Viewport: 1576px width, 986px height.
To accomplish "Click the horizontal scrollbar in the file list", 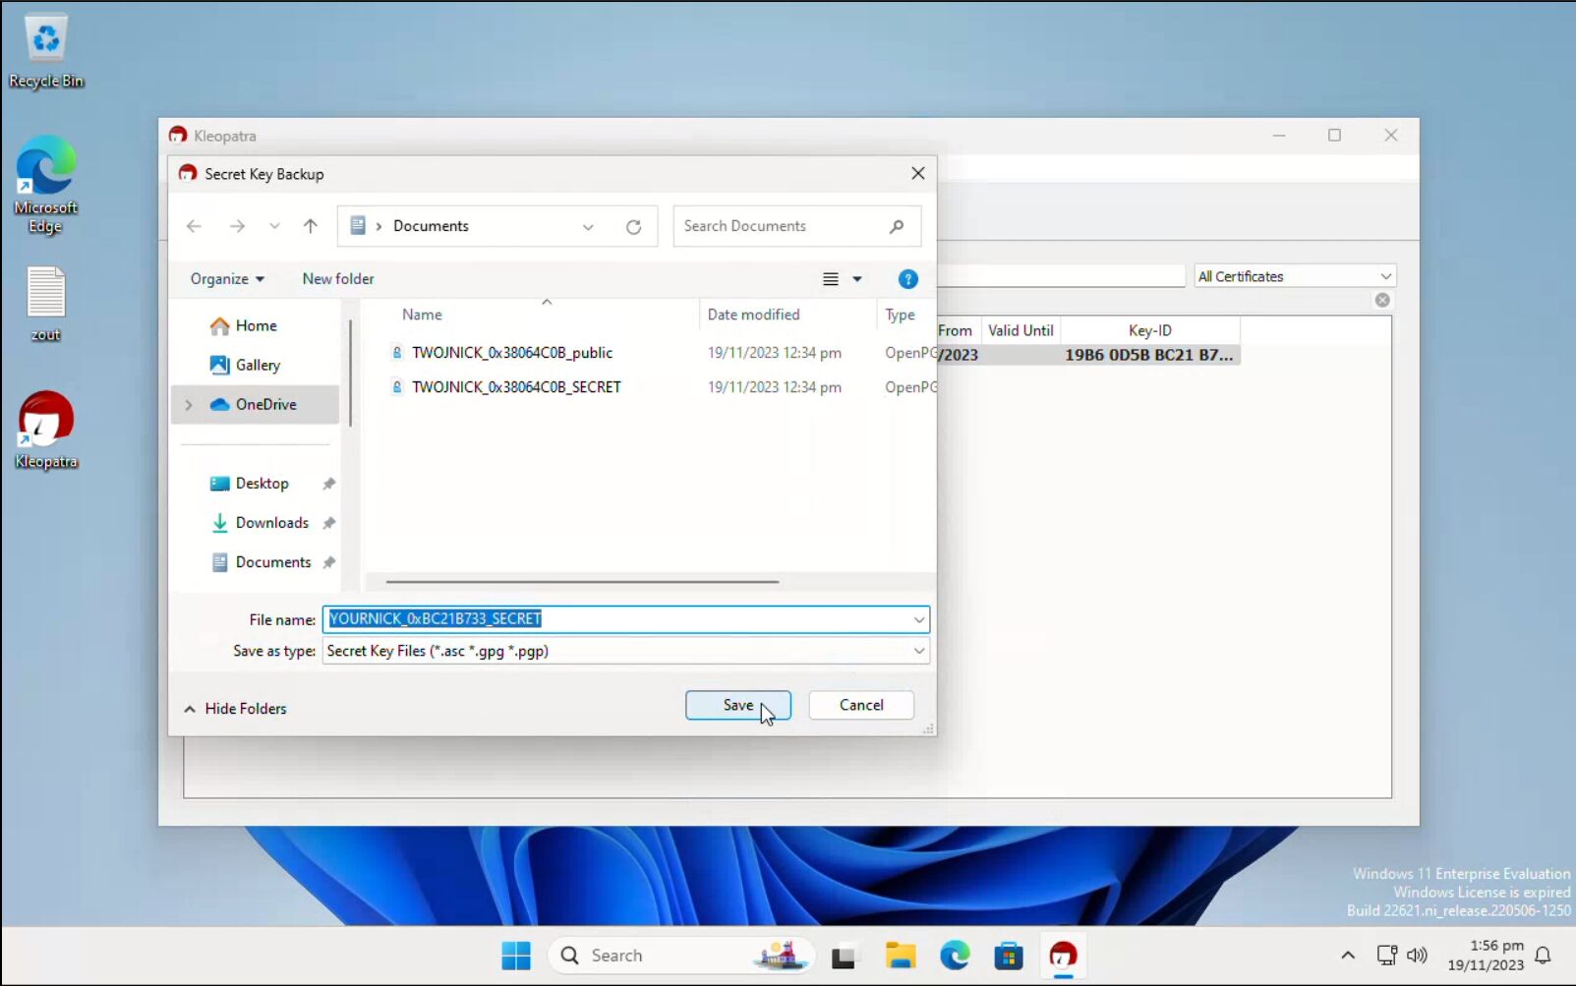I will click(580, 582).
